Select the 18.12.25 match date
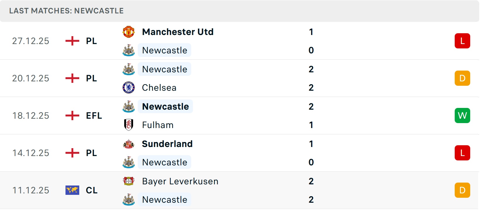Viewport: 481px width, 210px height. pos(31,116)
